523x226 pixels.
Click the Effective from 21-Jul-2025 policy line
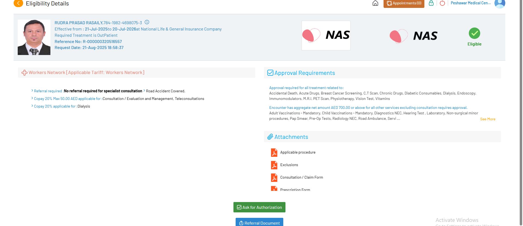click(x=138, y=29)
